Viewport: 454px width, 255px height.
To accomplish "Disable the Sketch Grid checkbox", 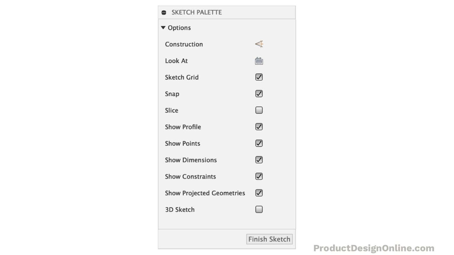I will [259, 77].
